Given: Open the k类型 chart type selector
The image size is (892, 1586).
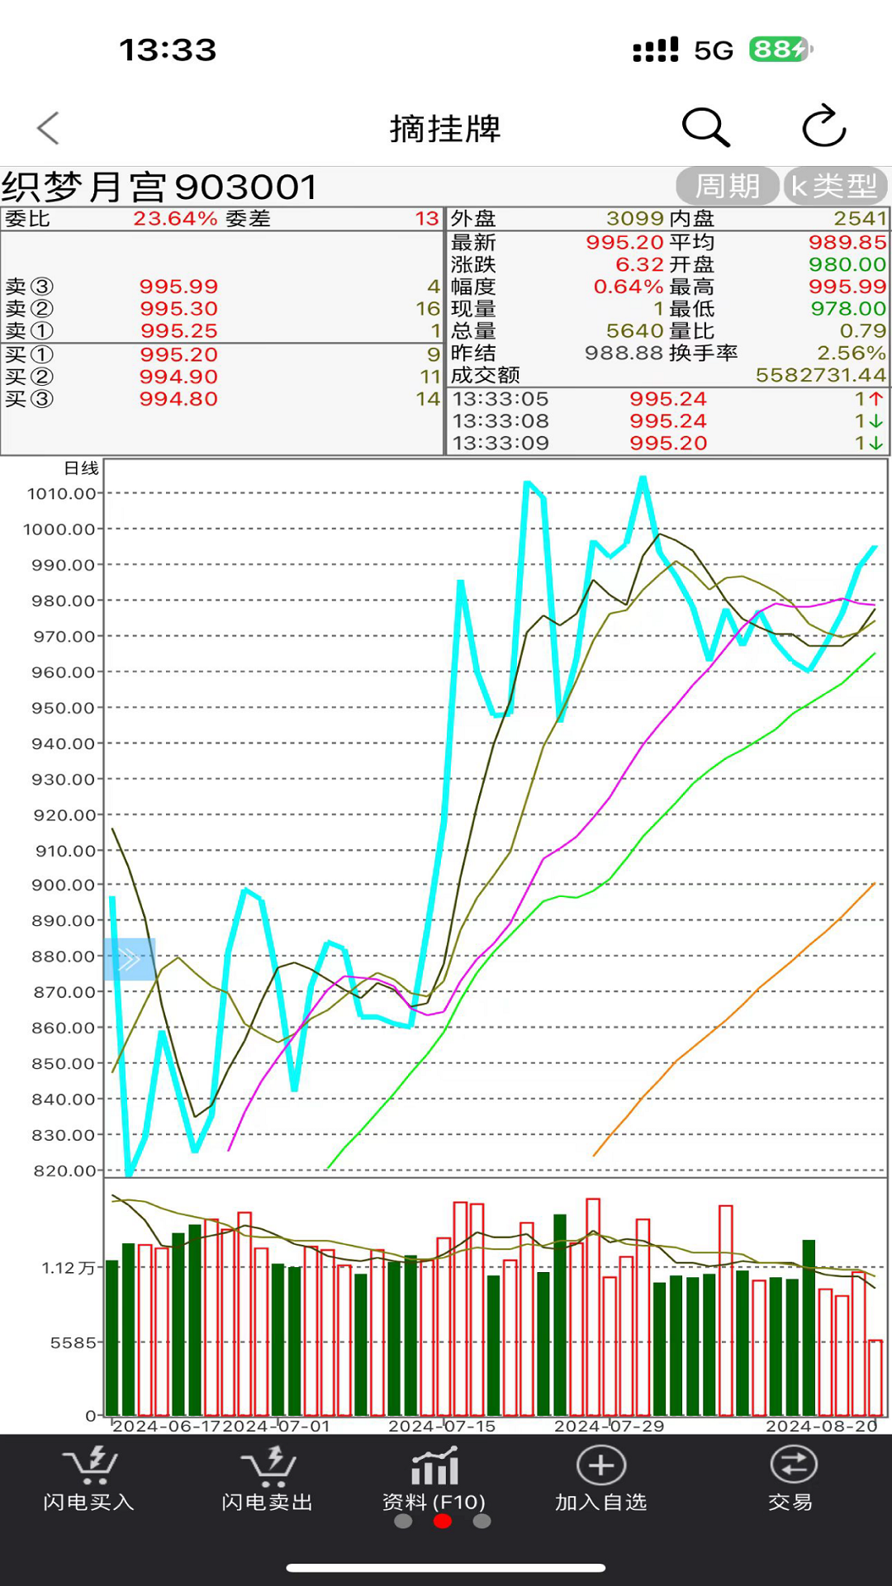Looking at the screenshot, I should 834,186.
